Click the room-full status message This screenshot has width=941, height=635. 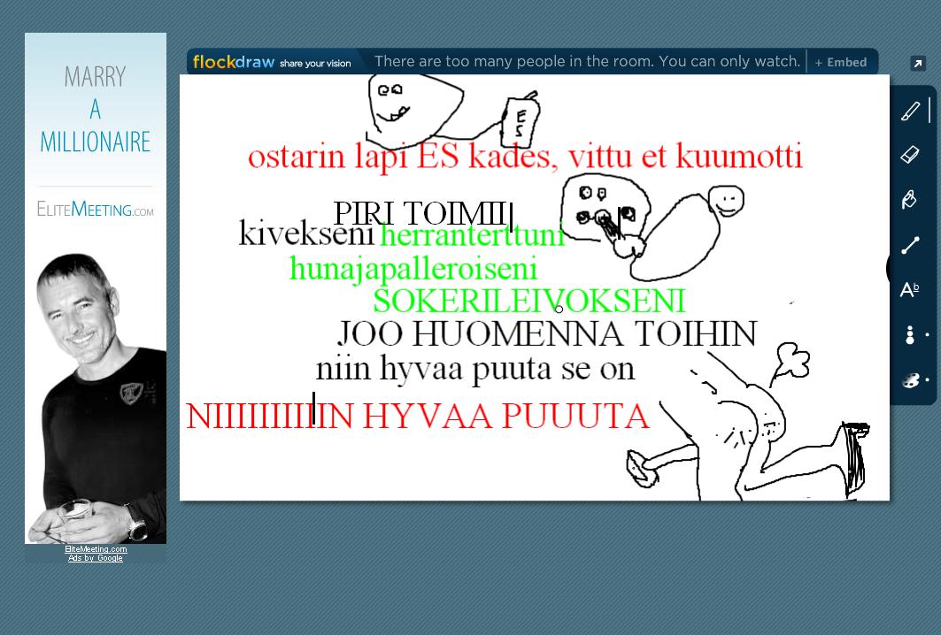coord(587,62)
